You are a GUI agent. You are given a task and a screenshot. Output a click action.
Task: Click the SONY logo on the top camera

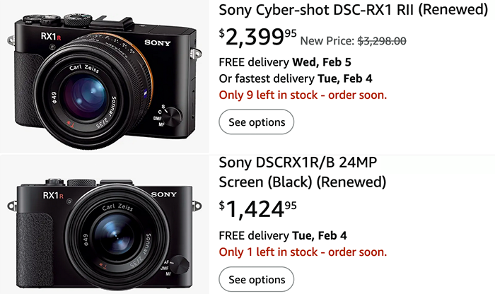pyautogui.click(x=158, y=42)
